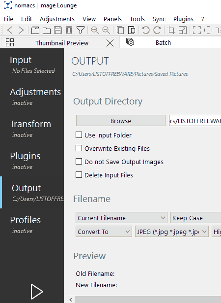Image resolution: width=221 pixels, height=303 pixels.
Task: Open Transform section in sidebar
Action: point(32,129)
